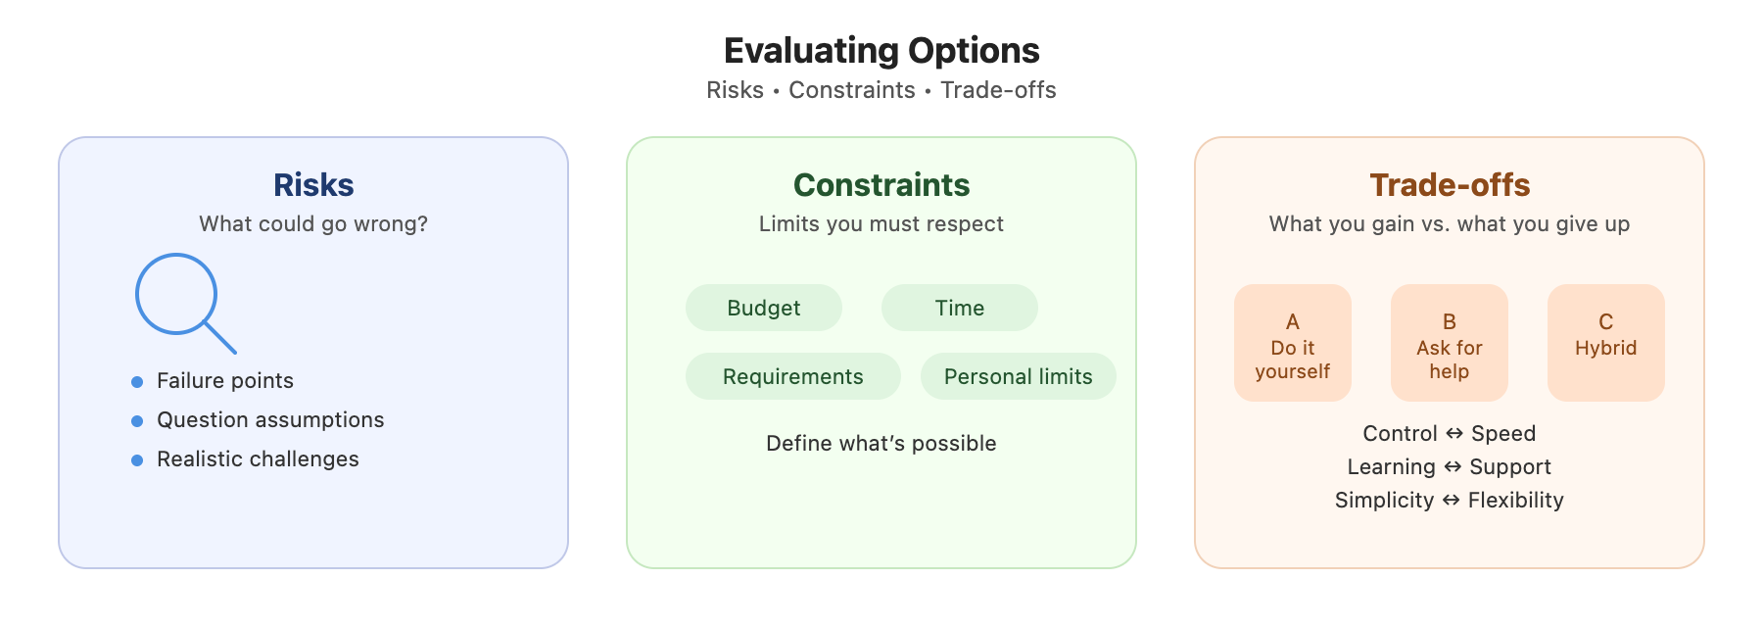Image resolution: width=1763 pixels, height=627 pixels.
Task: Click the Evaluating Options main title
Action: pos(881,51)
